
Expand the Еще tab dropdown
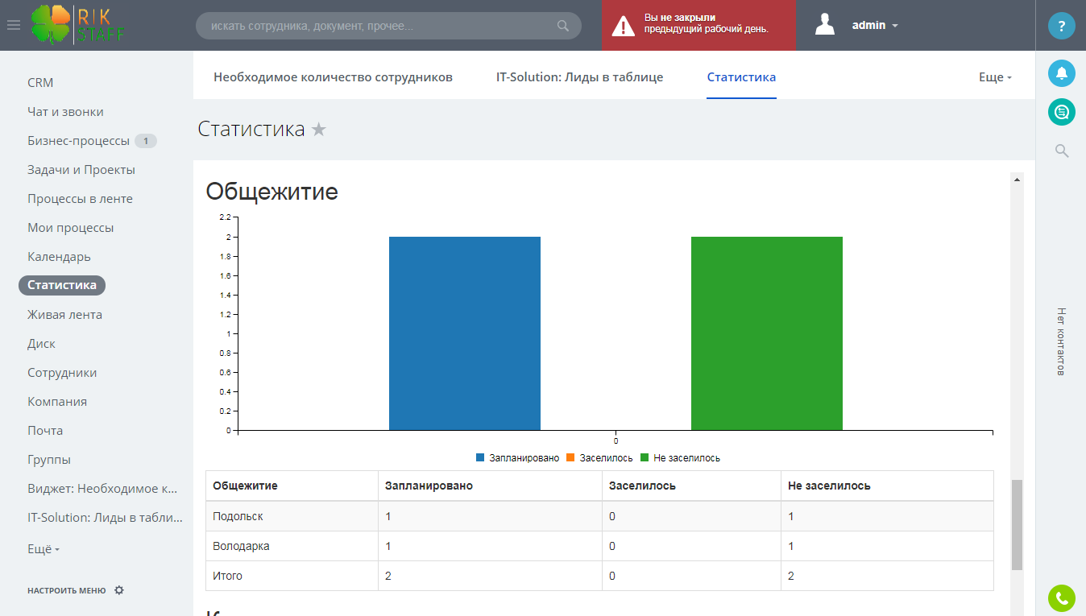[x=995, y=77]
